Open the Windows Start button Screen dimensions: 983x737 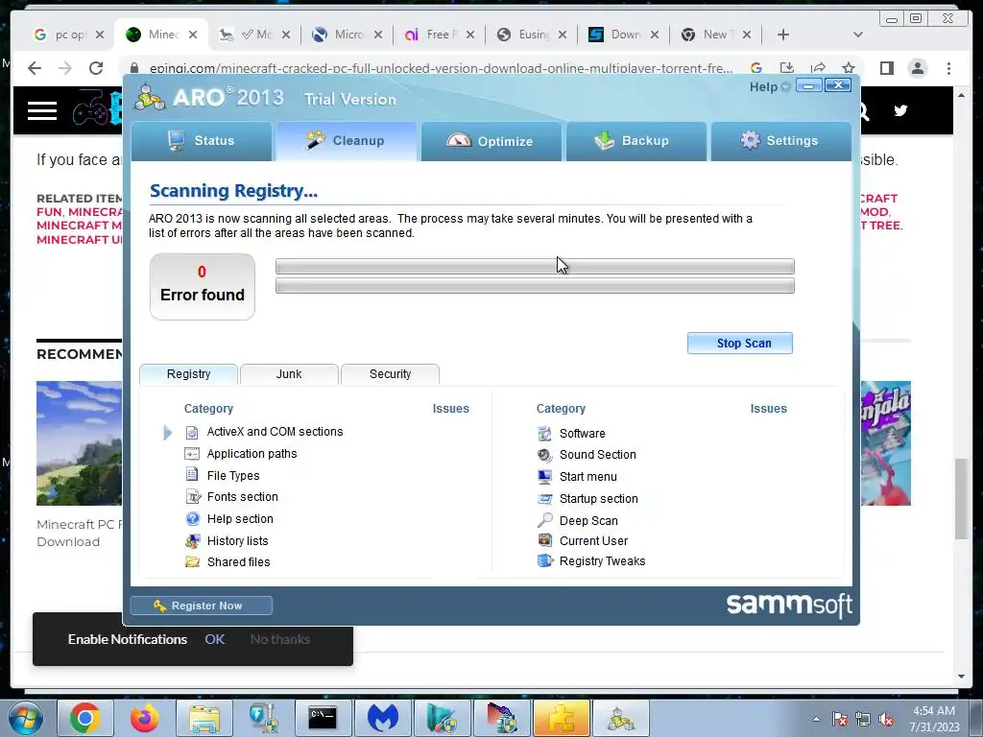click(24, 718)
